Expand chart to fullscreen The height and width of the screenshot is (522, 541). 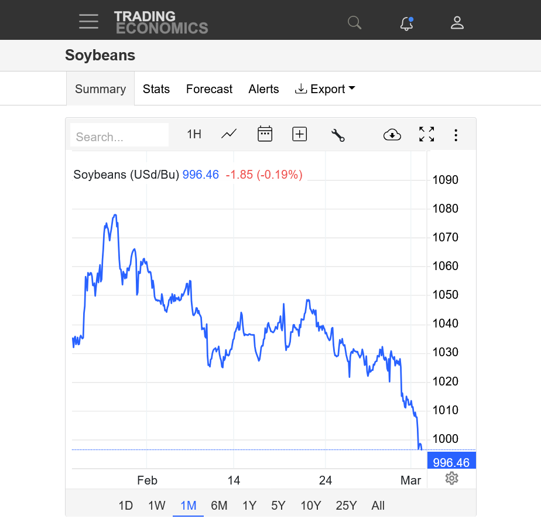[427, 134]
